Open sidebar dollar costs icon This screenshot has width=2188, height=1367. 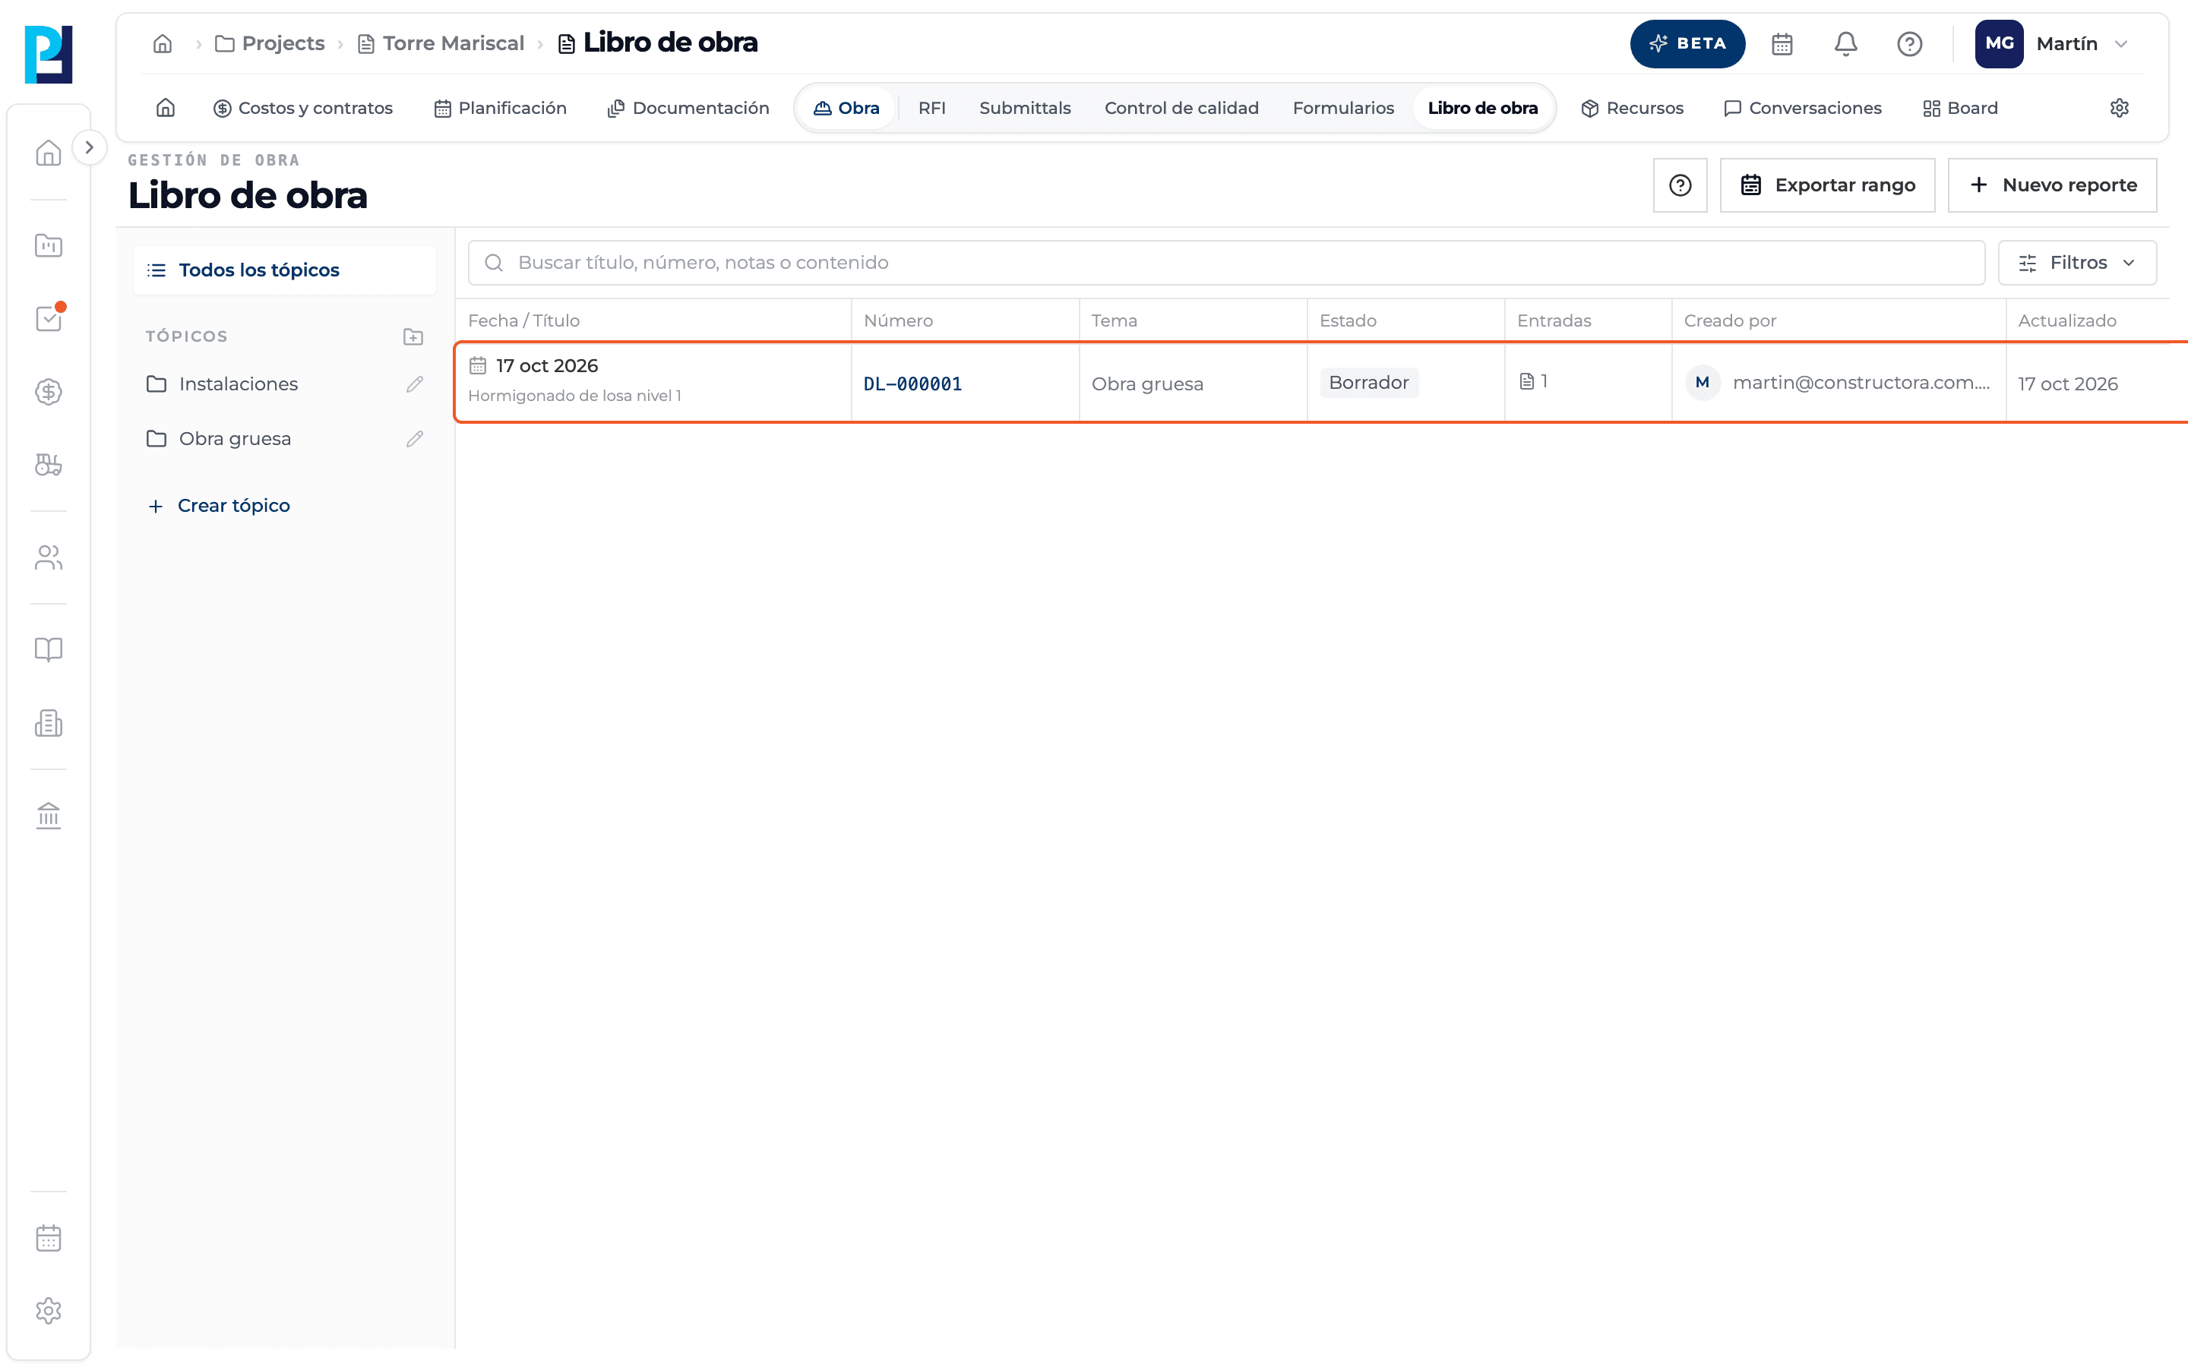pyautogui.click(x=49, y=391)
